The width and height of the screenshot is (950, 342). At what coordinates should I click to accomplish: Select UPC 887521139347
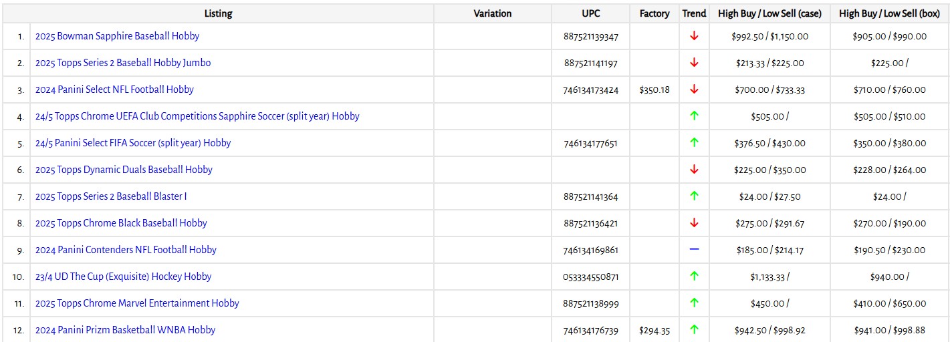[591, 37]
